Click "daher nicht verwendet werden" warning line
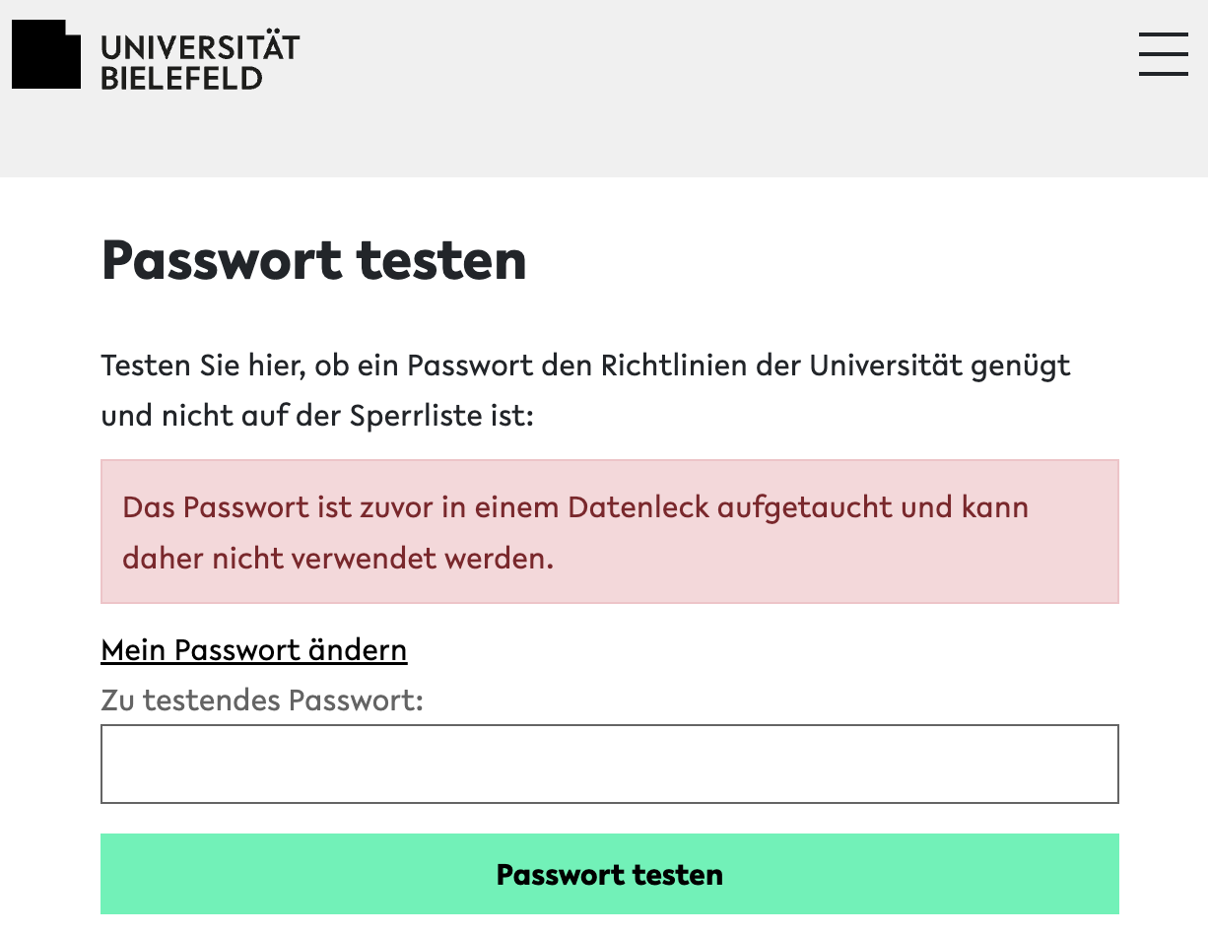Viewport: 1208px width, 934px height. point(338,559)
